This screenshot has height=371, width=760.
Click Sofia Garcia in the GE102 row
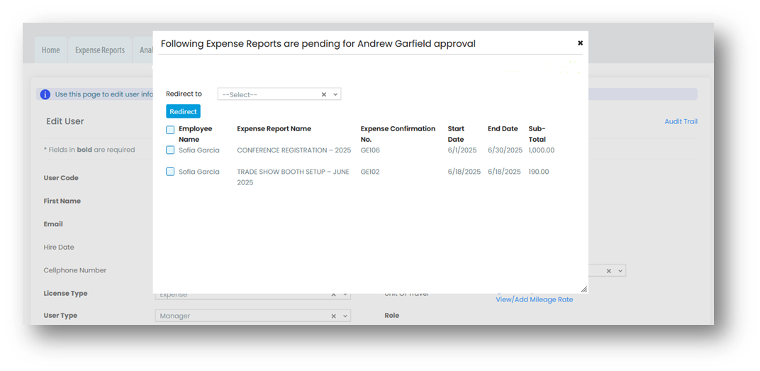199,172
